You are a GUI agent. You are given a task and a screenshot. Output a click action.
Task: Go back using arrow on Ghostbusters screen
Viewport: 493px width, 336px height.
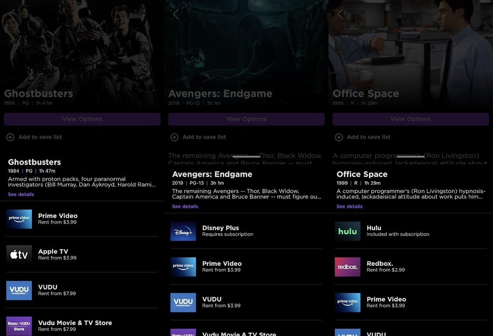point(12,14)
